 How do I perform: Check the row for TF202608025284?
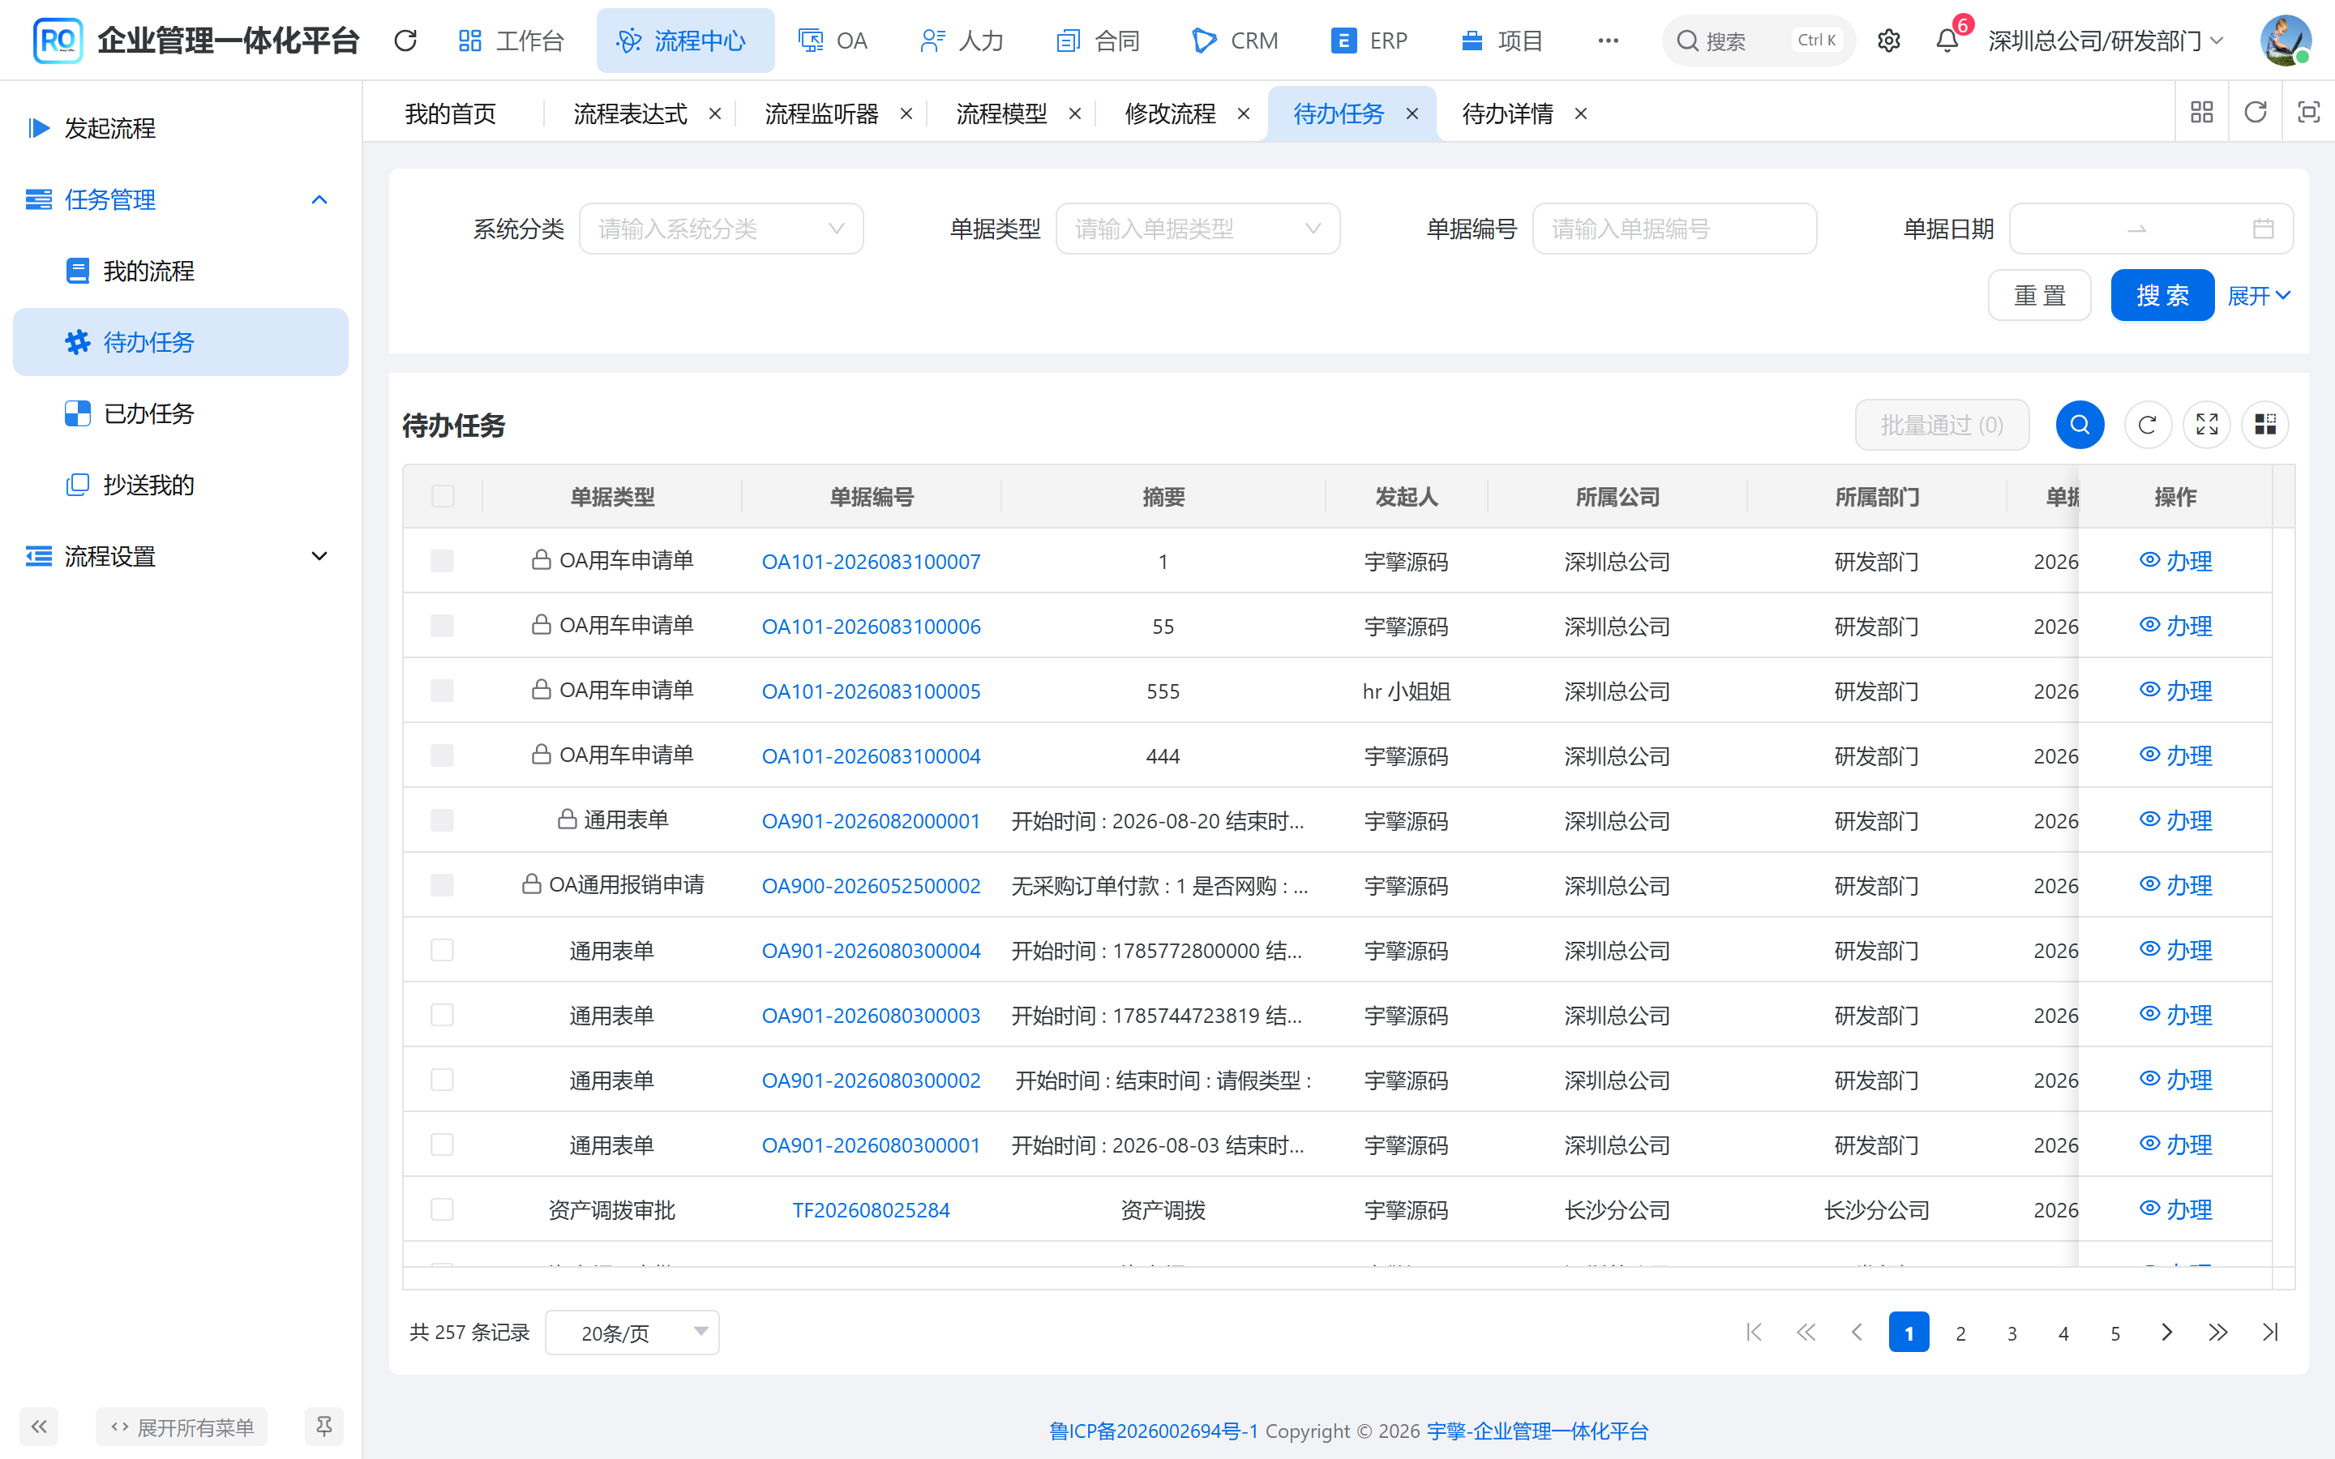(442, 1209)
